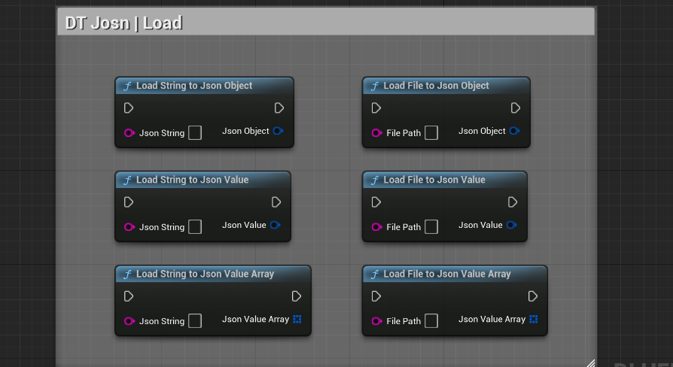The image size is (673, 367).
Task: Click Json String text box on Load String to Json Object
Action: (195, 133)
